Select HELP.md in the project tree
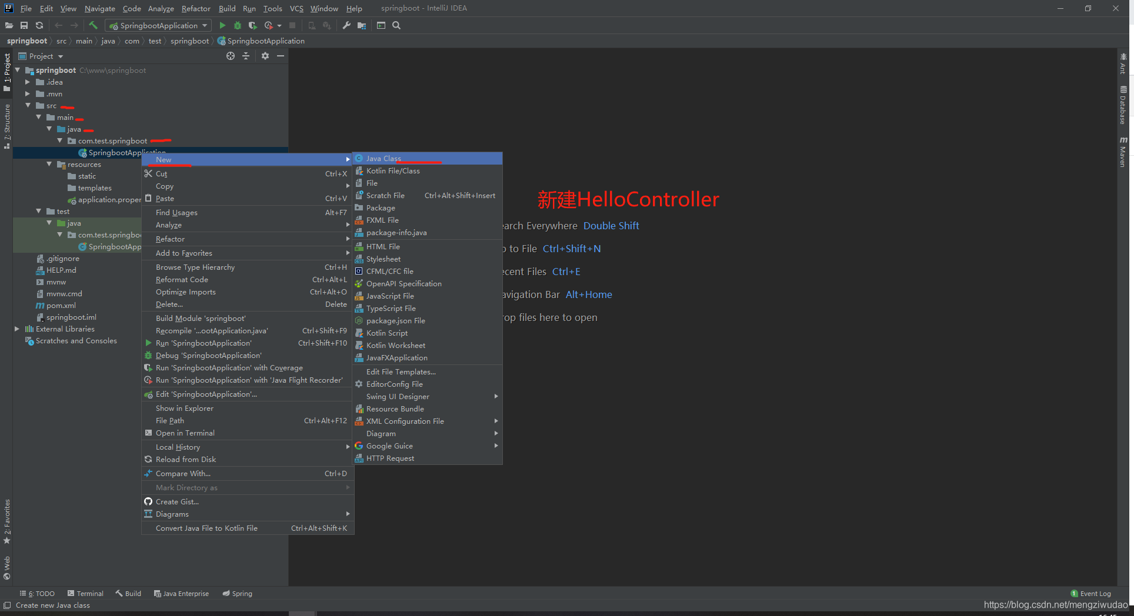 61,270
